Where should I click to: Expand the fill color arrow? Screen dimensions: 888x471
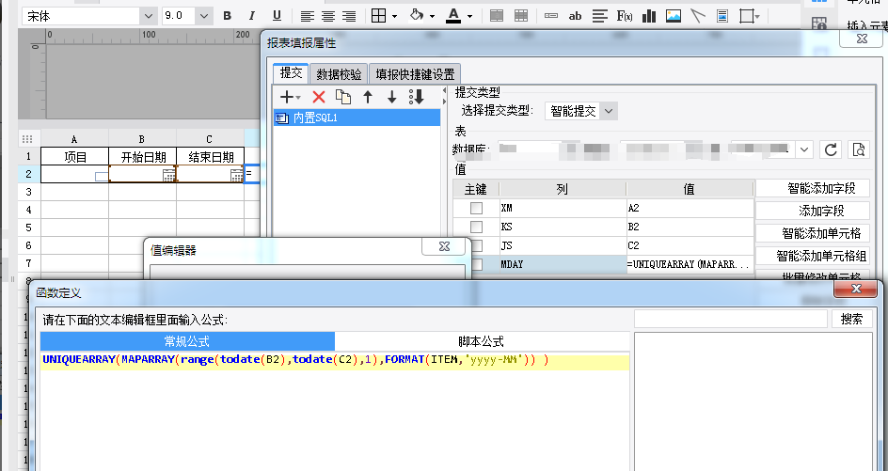pyautogui.click(x=432, y=16)
